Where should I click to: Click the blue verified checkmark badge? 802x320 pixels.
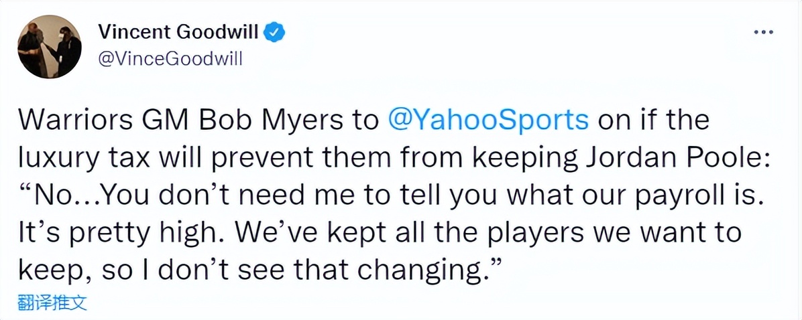[x=276, y=31]
